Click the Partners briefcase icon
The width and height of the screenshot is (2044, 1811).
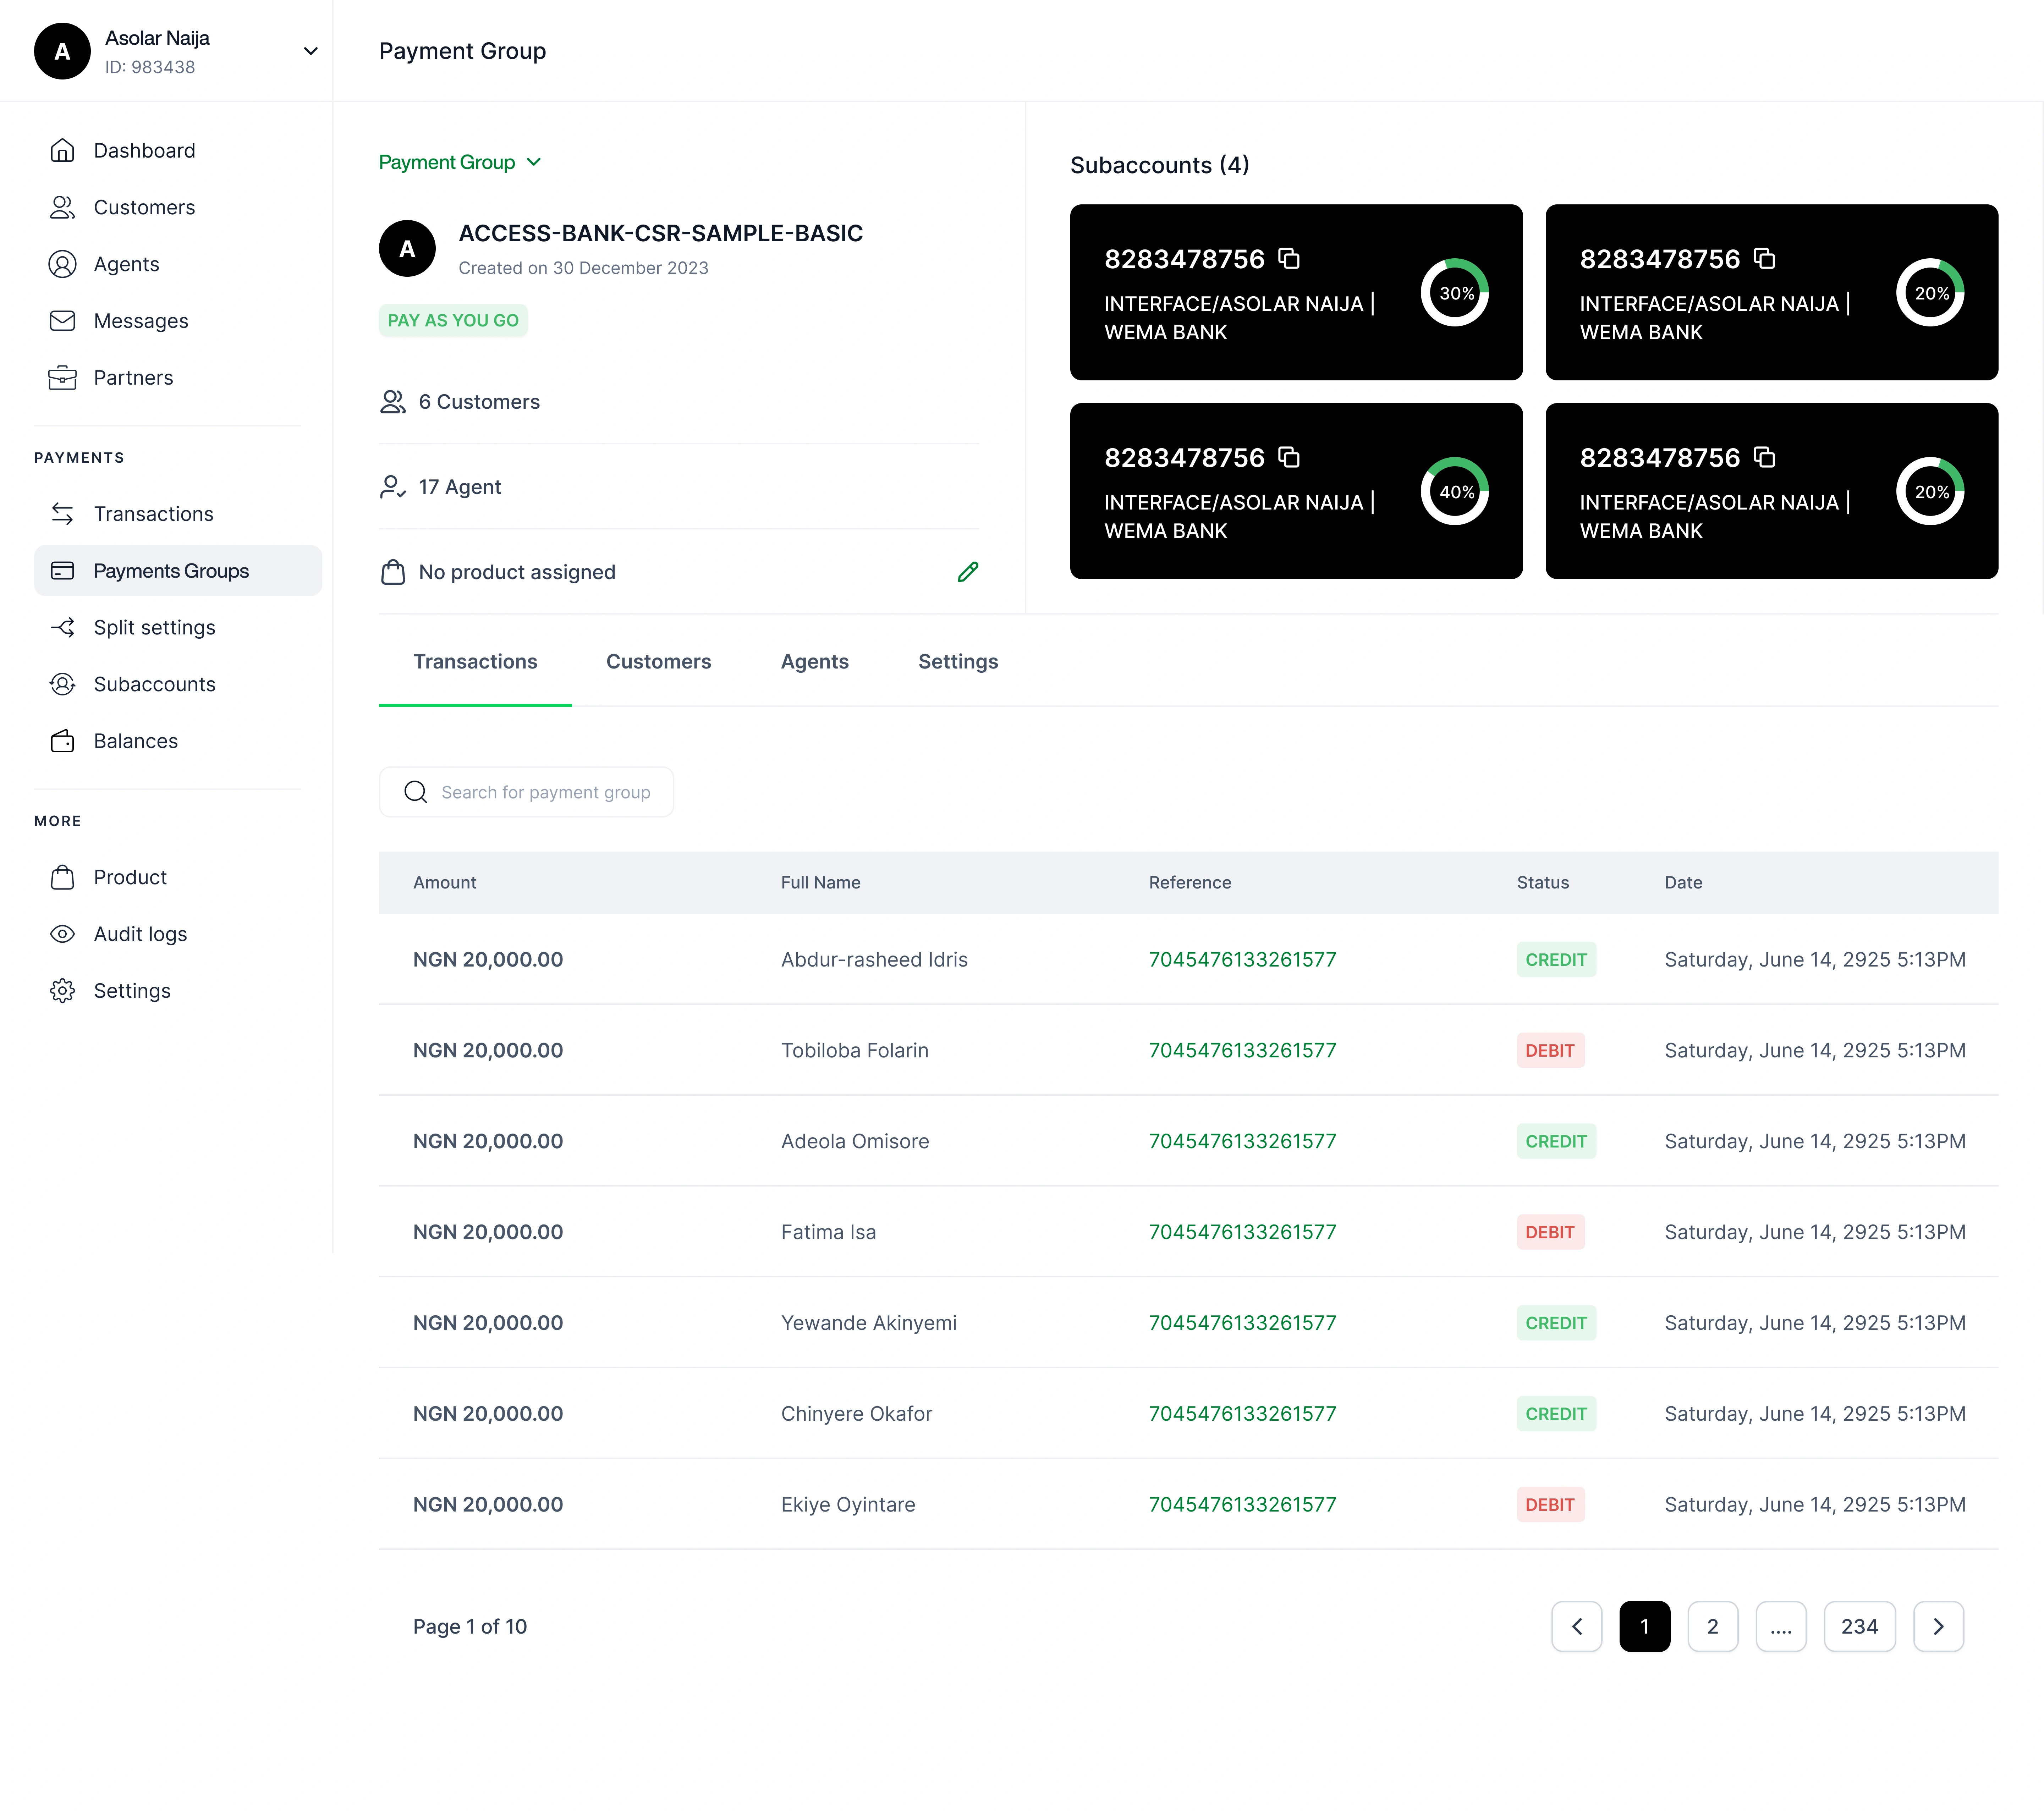tap(62, 378)
